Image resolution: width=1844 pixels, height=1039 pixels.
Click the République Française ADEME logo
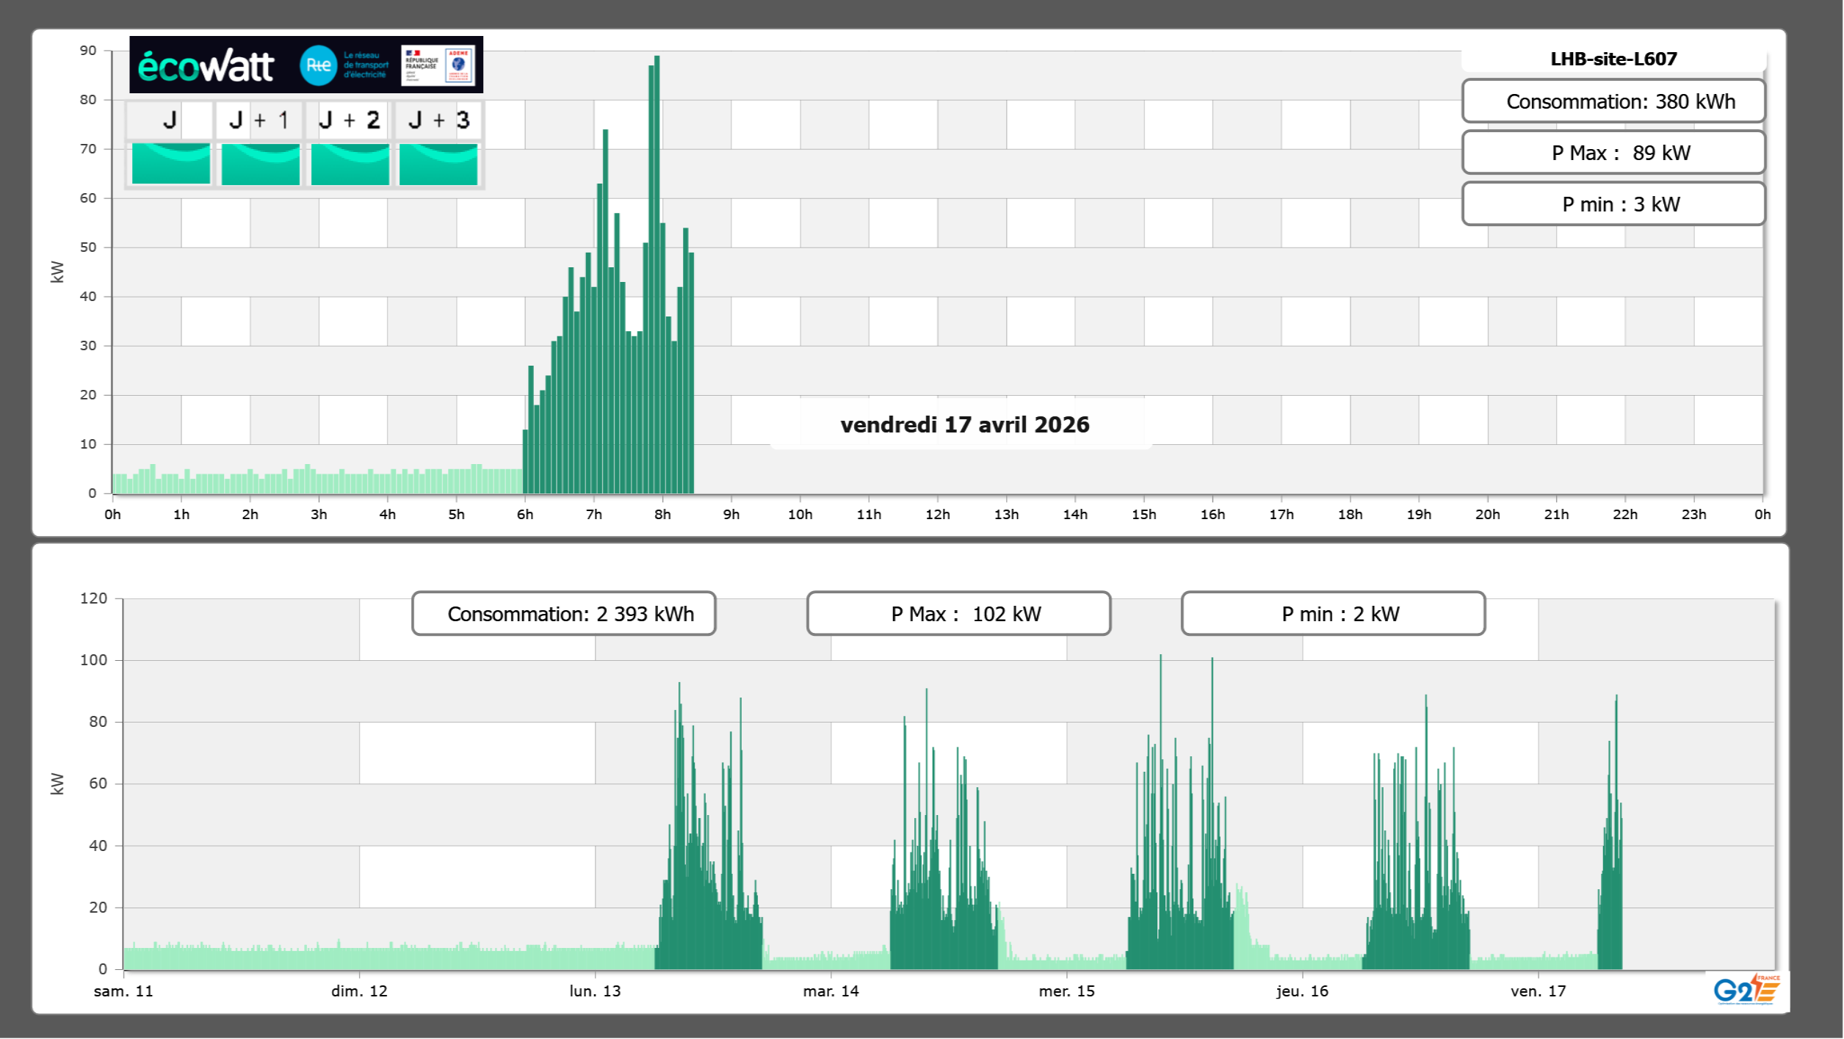click(x=438, y=65)
